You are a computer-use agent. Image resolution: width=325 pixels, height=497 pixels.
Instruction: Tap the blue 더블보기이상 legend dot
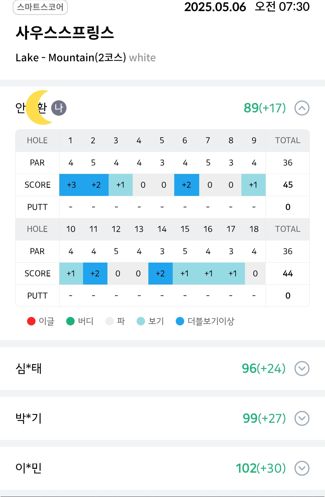(x=180, y=321)
